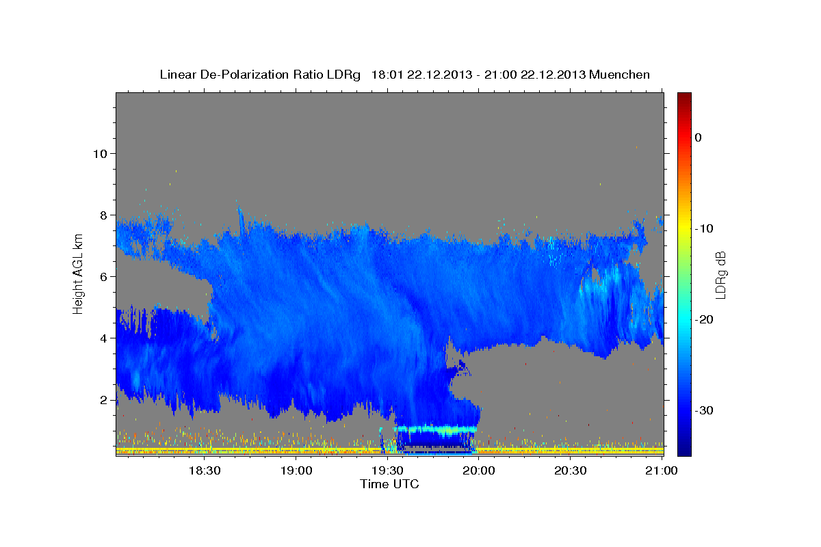821x547 pixels.
Task: Click the height tick label 10
Action: pos(100,153)
